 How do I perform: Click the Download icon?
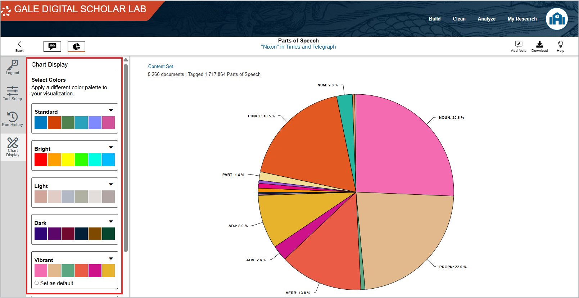coord(539,46)
